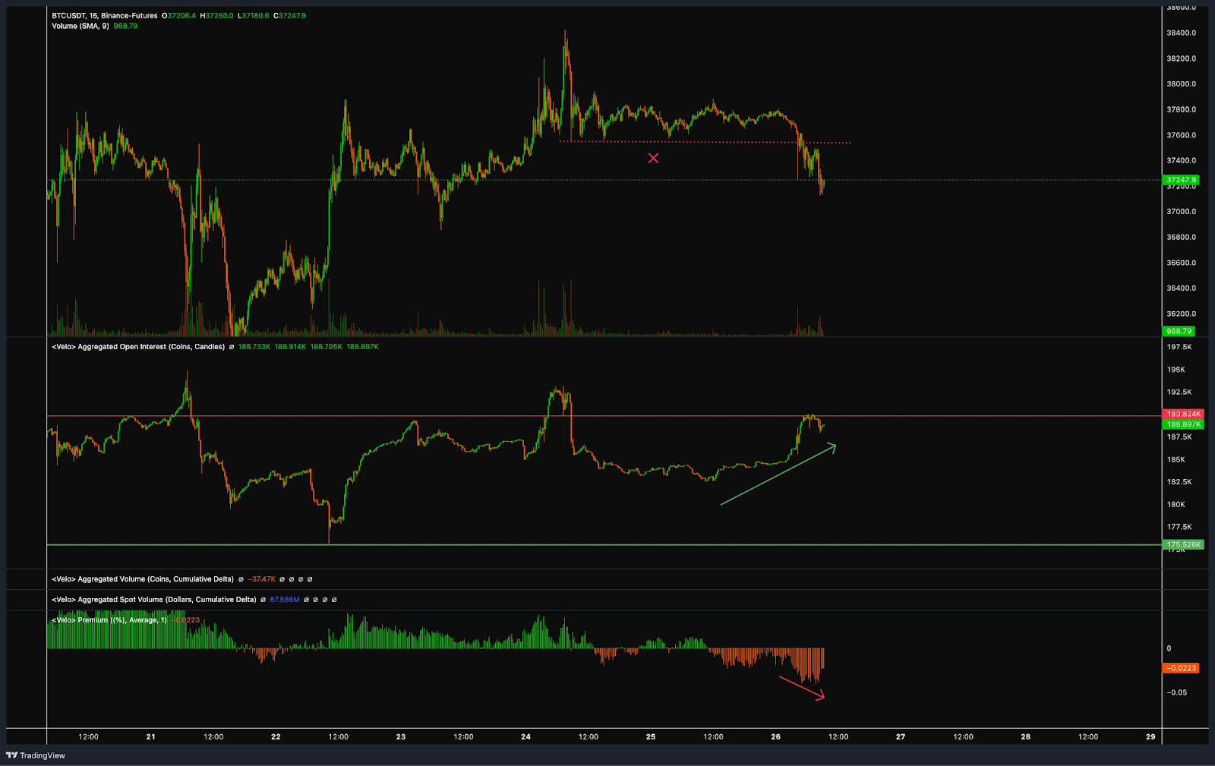Select the Aggregated Open Interest legend title
This screenshot has height=766, width=1215.
click(x=138, y=347)
